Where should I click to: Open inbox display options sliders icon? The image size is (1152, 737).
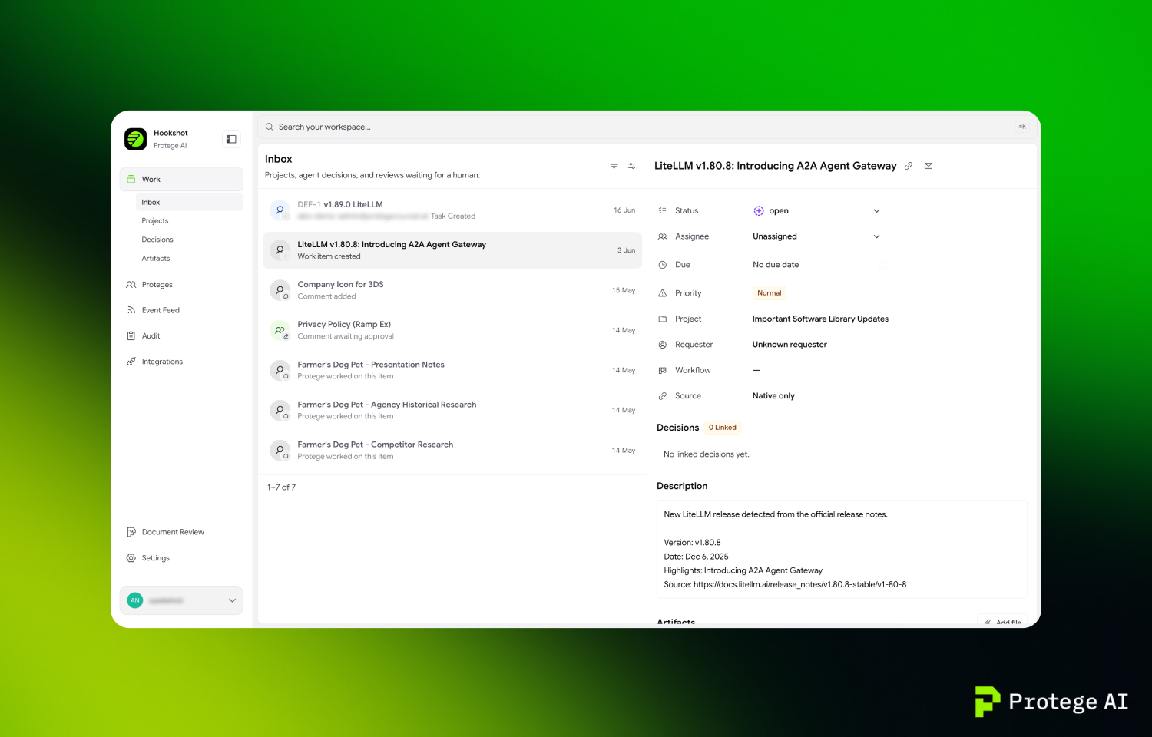click(x=631, y=166)
